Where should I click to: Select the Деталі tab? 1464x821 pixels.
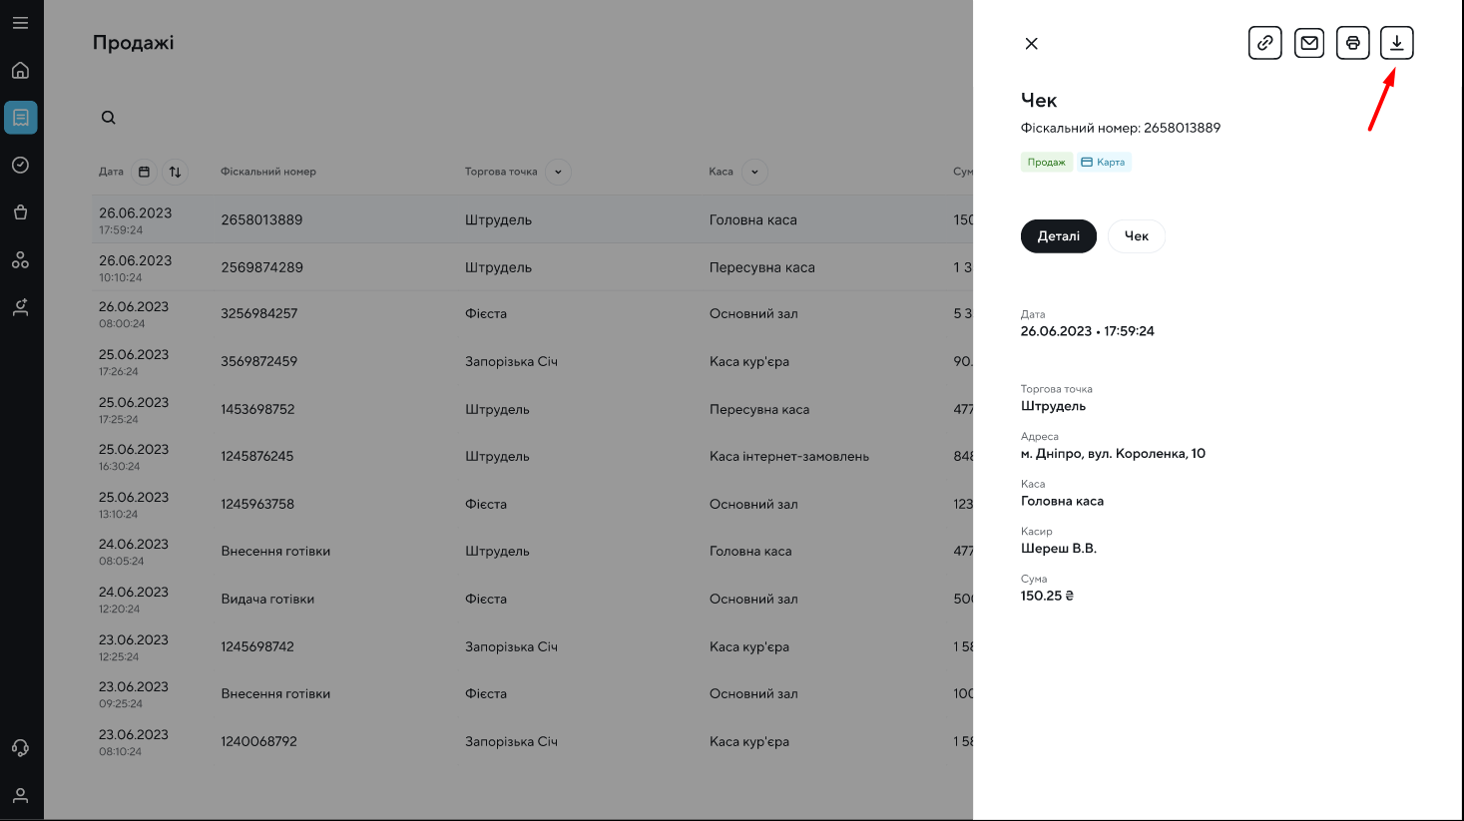tap(1058, 236)
